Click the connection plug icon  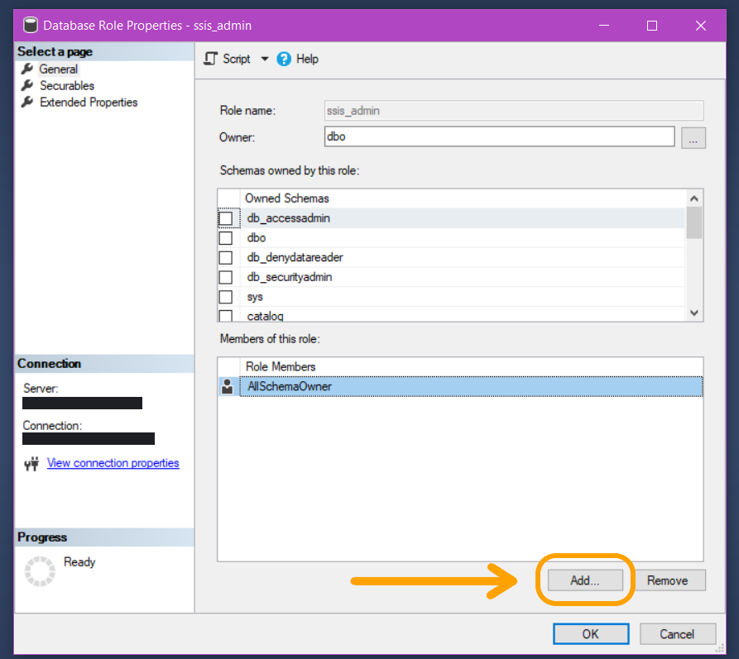tap(31, 464)
